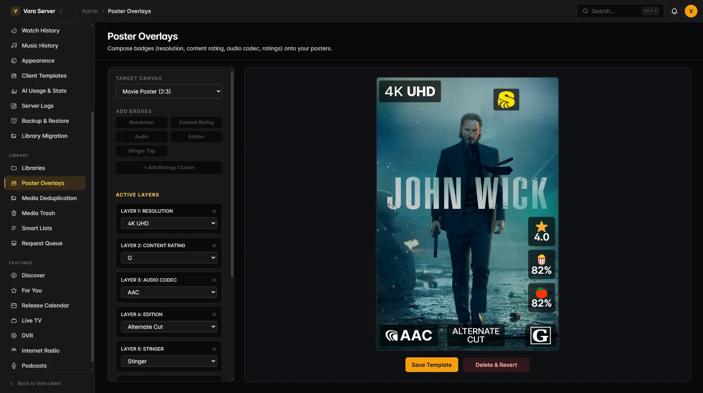Open content rating G dropdown
703x393 pixels.
point(169,258)
